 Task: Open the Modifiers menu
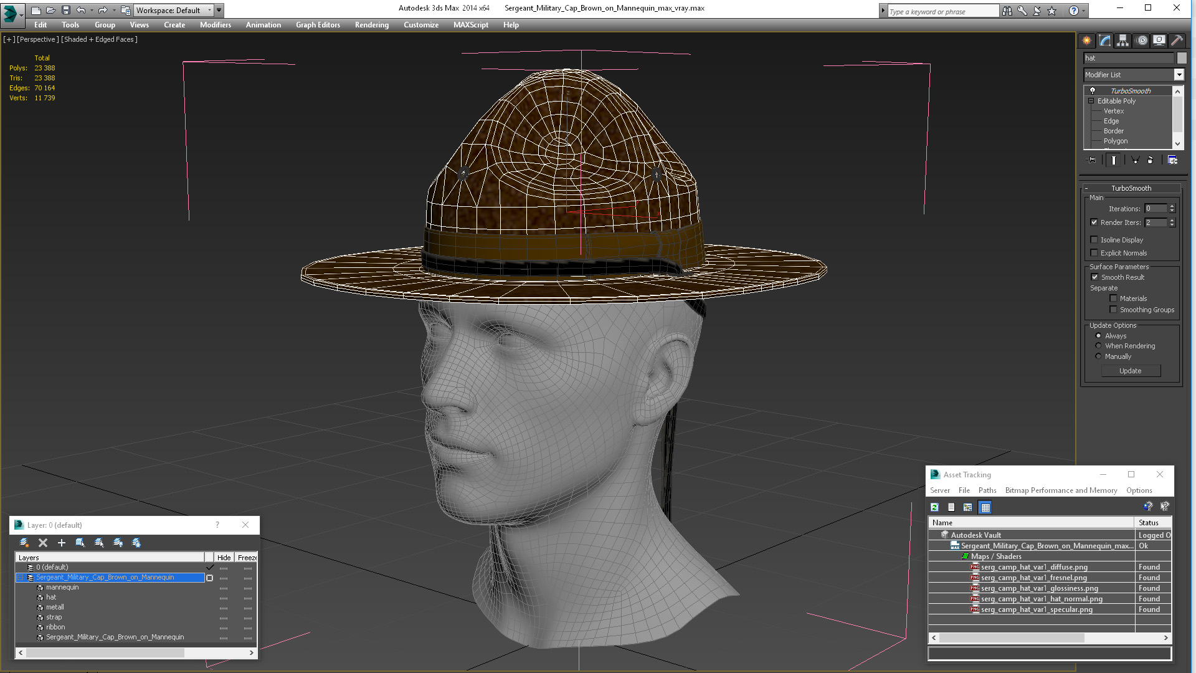[x=216, y=25]
